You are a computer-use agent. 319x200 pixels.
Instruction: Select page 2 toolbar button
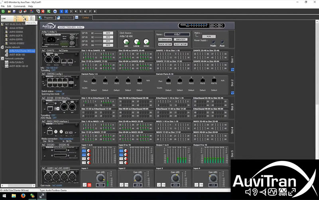tap(66, 12)
